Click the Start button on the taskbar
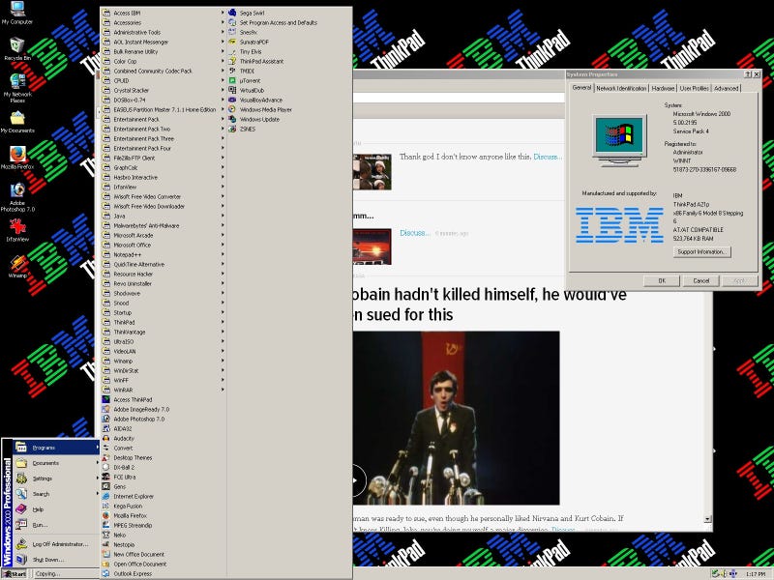 (15, 574)
